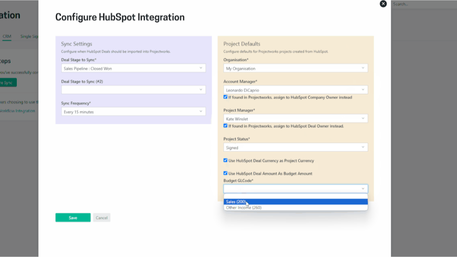457x257 pixels.
Task: Open the Deal Stage to Sync dropdown
Action: pos(133,68)
